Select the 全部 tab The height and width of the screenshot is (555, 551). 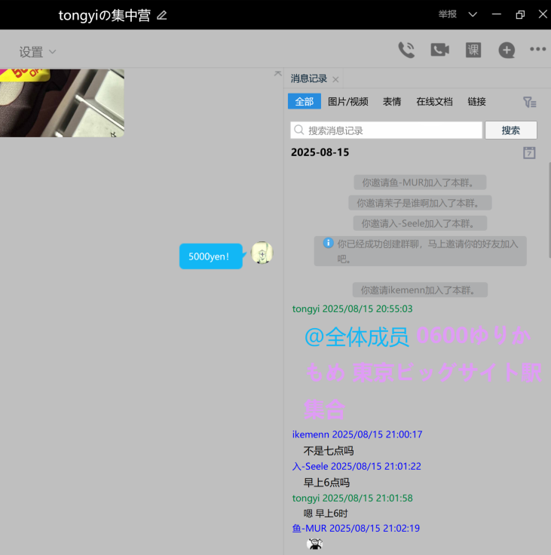coord(305,102)
